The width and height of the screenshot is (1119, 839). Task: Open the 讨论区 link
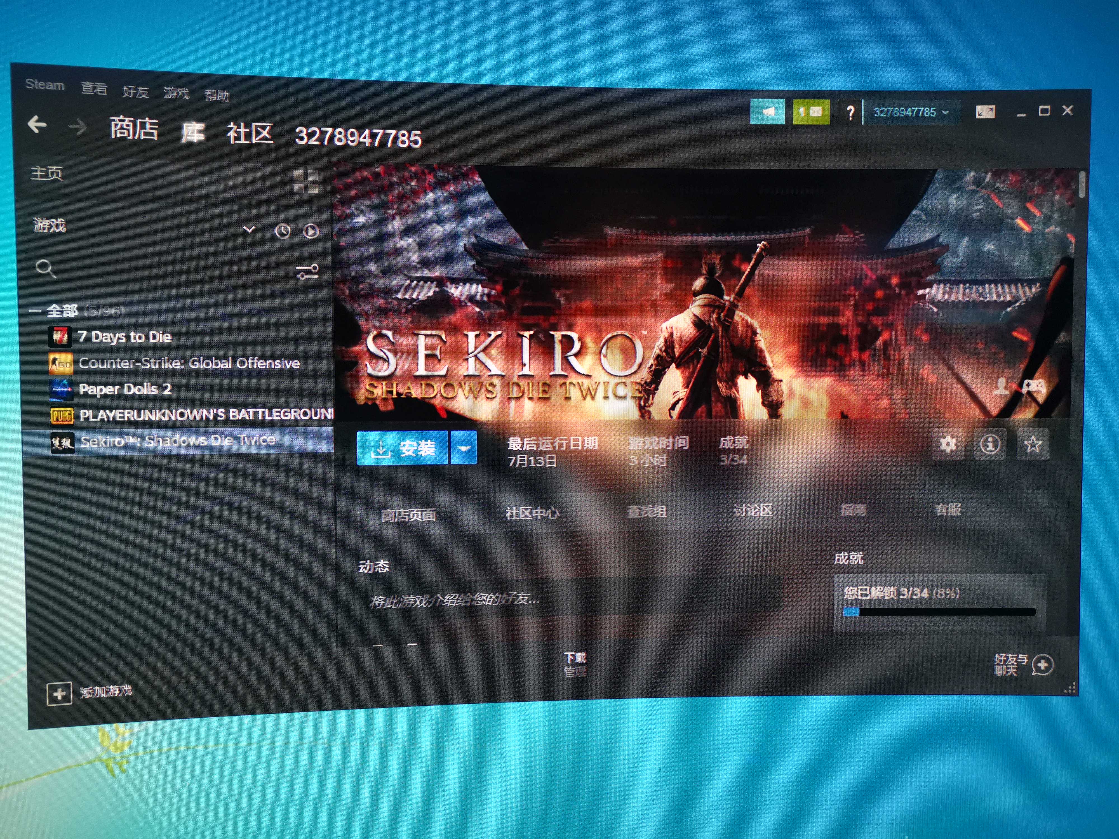point(753,511)
